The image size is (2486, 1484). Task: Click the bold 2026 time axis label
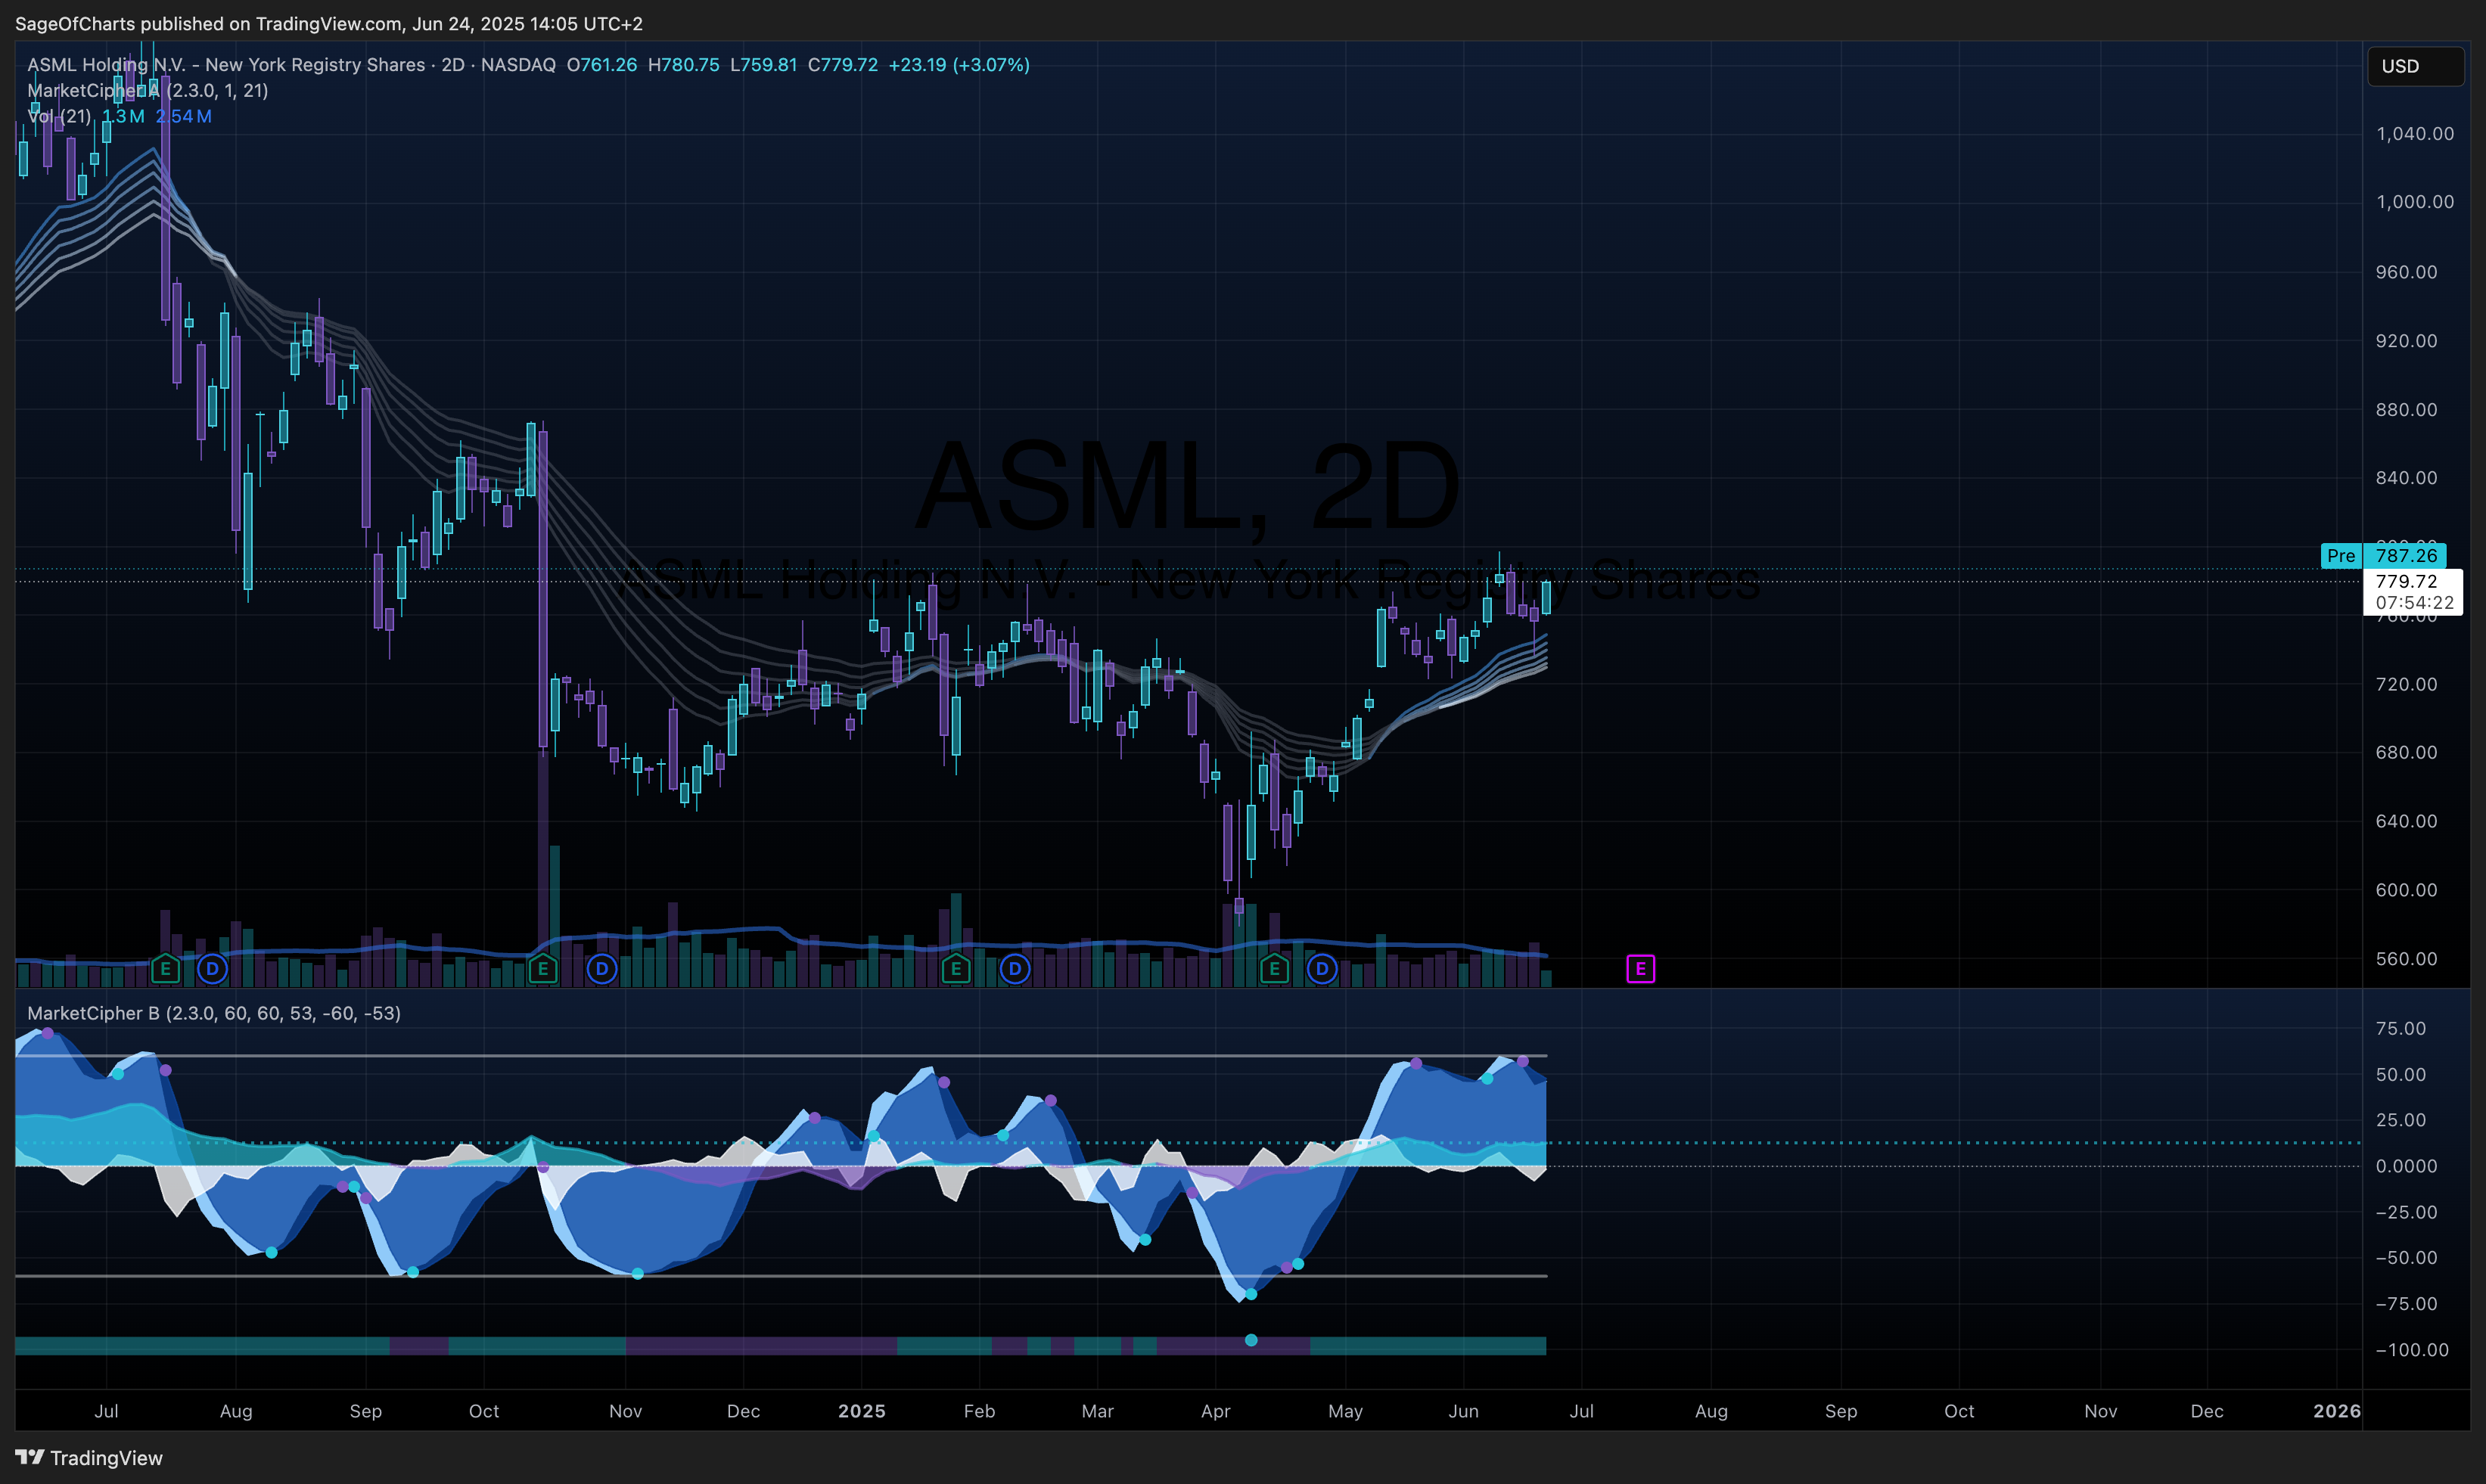click(2337, 1411)
